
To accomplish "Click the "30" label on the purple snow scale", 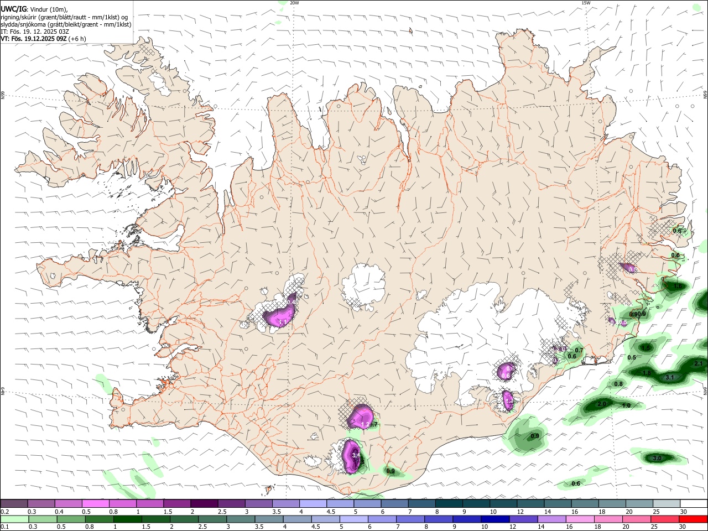I will click(684, 512).
